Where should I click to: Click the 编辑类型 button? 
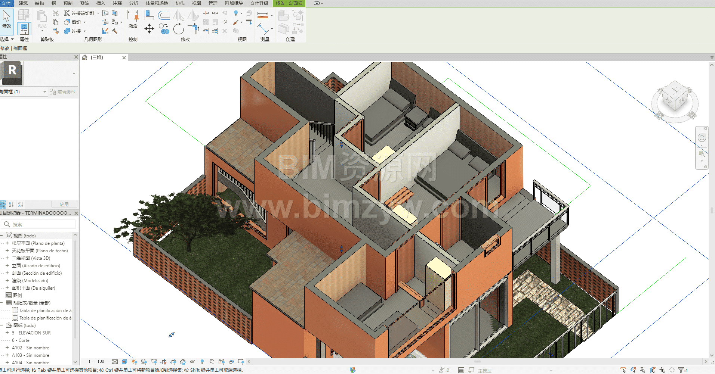point(63,92)
